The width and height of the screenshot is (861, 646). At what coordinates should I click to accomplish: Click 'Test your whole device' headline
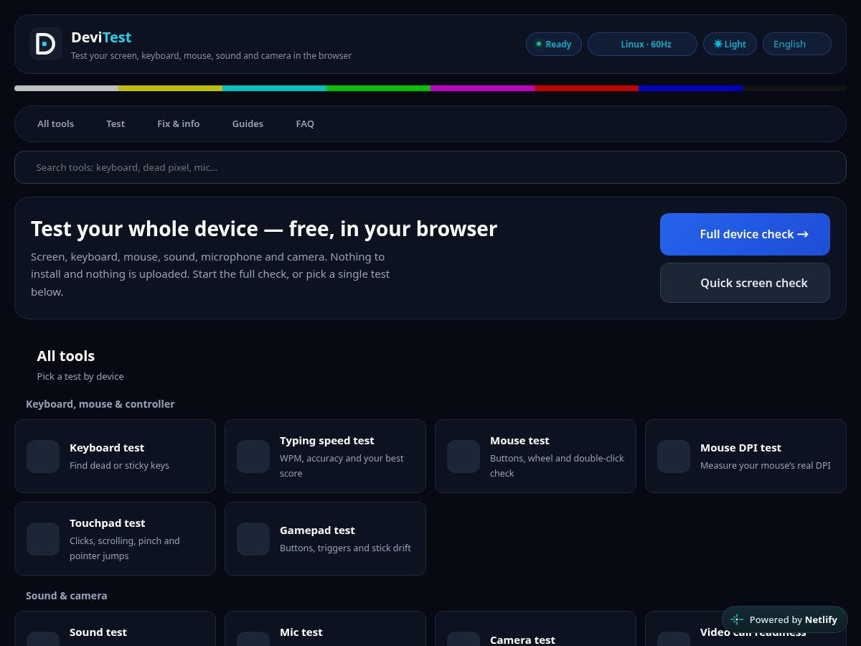coord(264,229)
